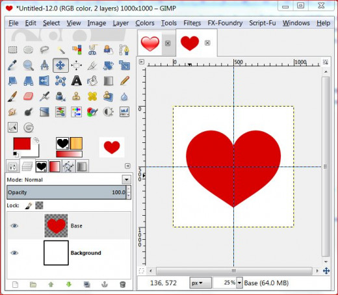338x295 pixels.
Task: Delete the selected layer
Action: 123,285
